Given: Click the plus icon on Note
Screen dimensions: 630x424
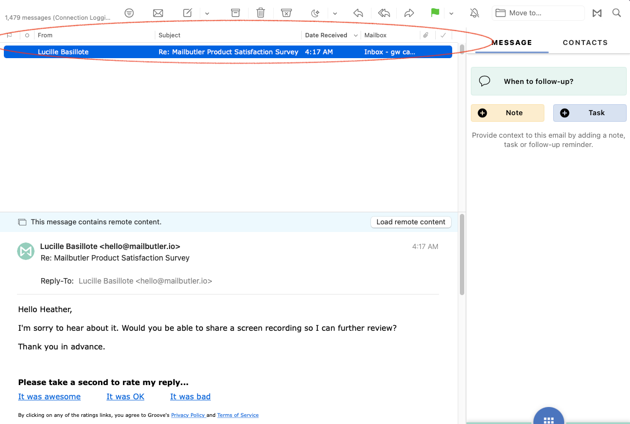Looking at the screenshot, I should 482,113.
